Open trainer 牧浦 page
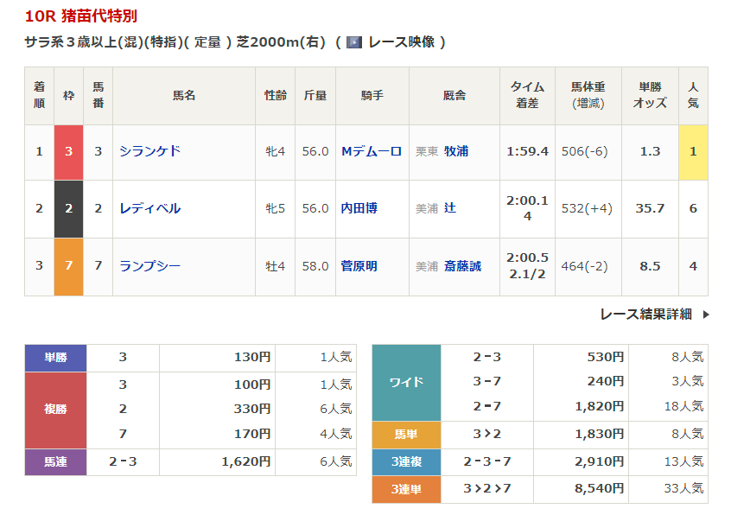 (x=456, y=151)
